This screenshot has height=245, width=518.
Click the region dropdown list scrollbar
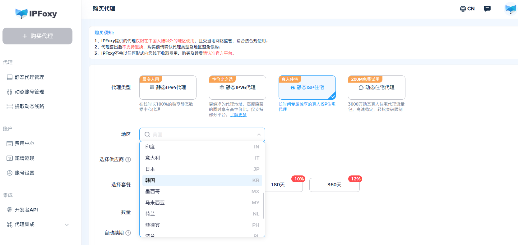[x=263, y=205]
